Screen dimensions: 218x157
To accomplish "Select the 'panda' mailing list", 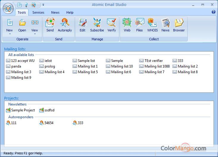I will (x=13, y=66).
